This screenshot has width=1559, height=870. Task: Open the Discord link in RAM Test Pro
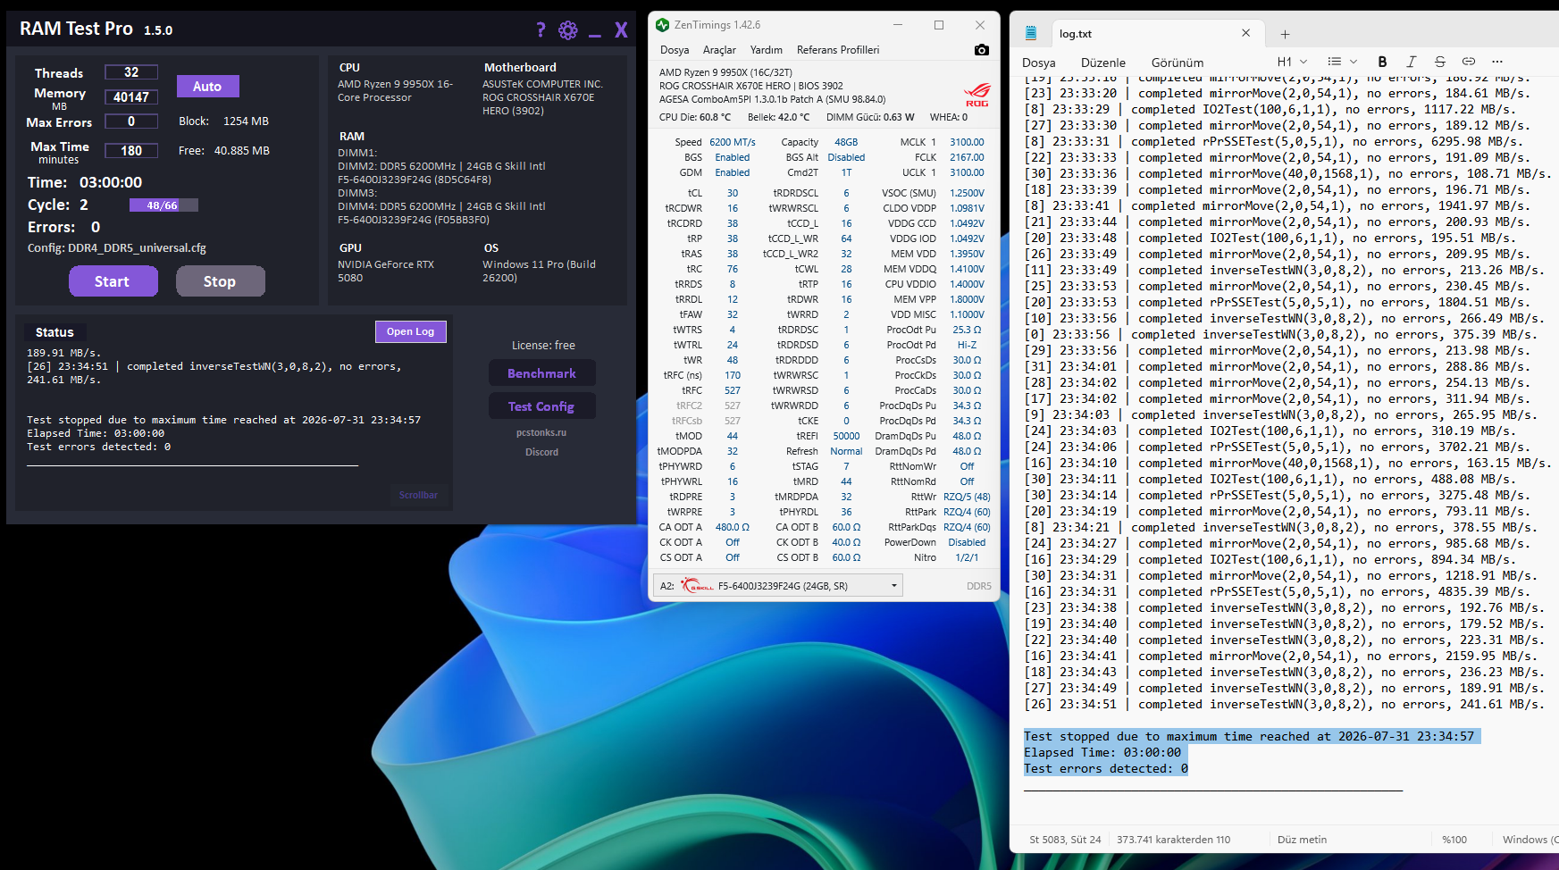click(541, 452)
